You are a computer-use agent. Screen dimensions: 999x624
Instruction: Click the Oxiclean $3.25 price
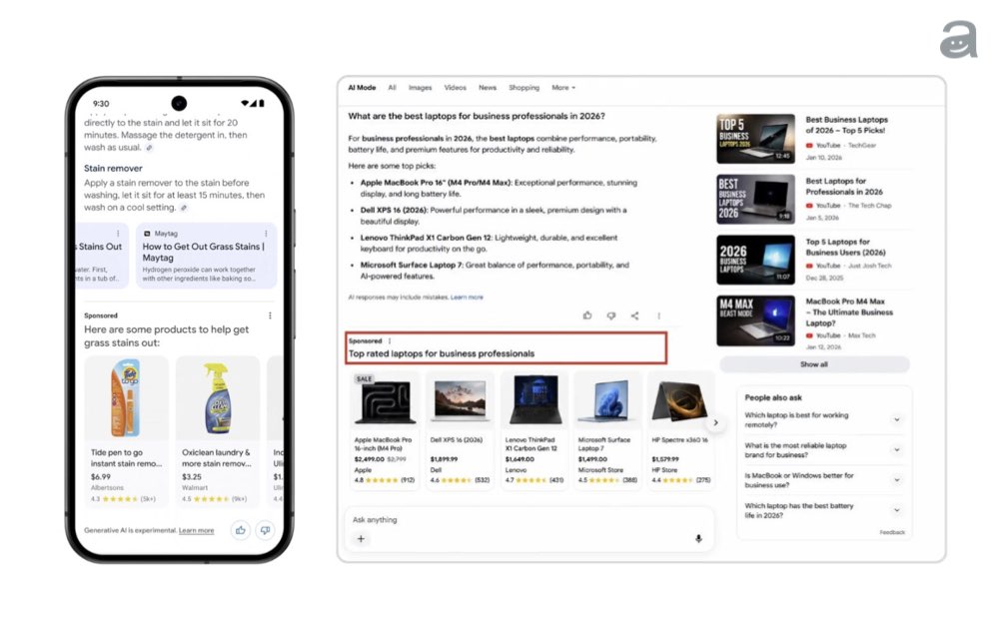tap(192, 476)
